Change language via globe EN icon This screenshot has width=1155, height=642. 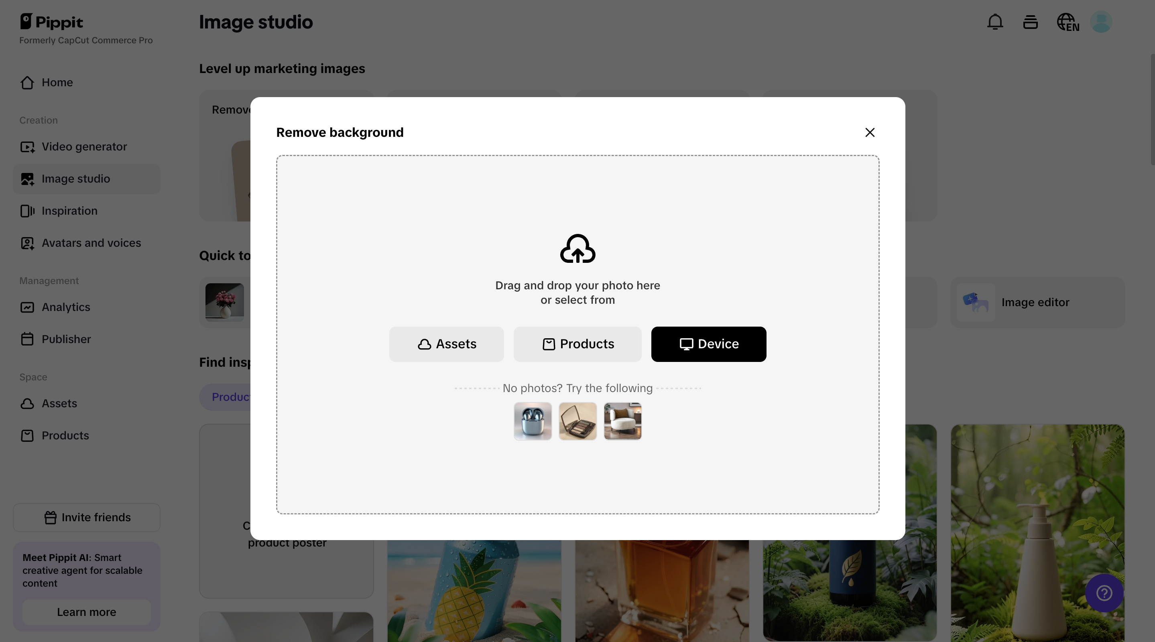pos(1068,22)
